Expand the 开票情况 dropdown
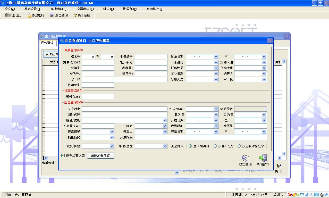329x198 pixels. point(112,132)
